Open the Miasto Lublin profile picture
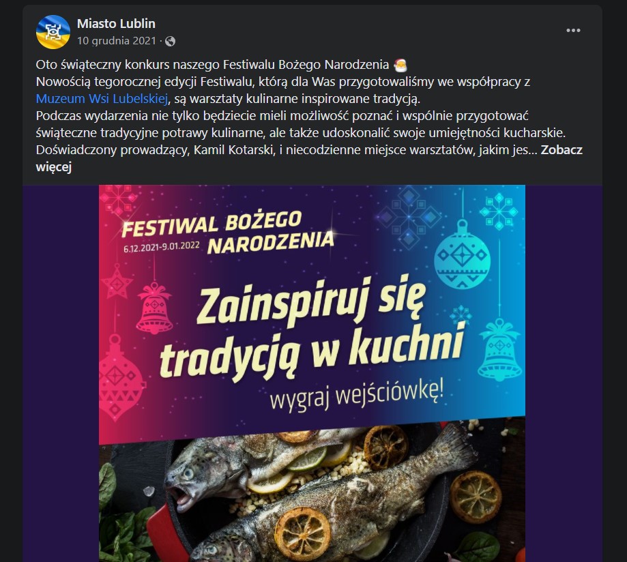 click(x=53, y=32)
